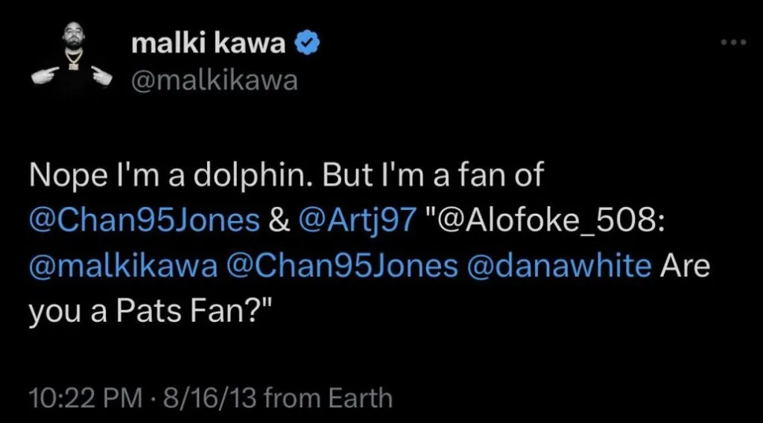Click the display name malki kawa
The height and width of the screenshot is (423, 763).
[207, 44]
